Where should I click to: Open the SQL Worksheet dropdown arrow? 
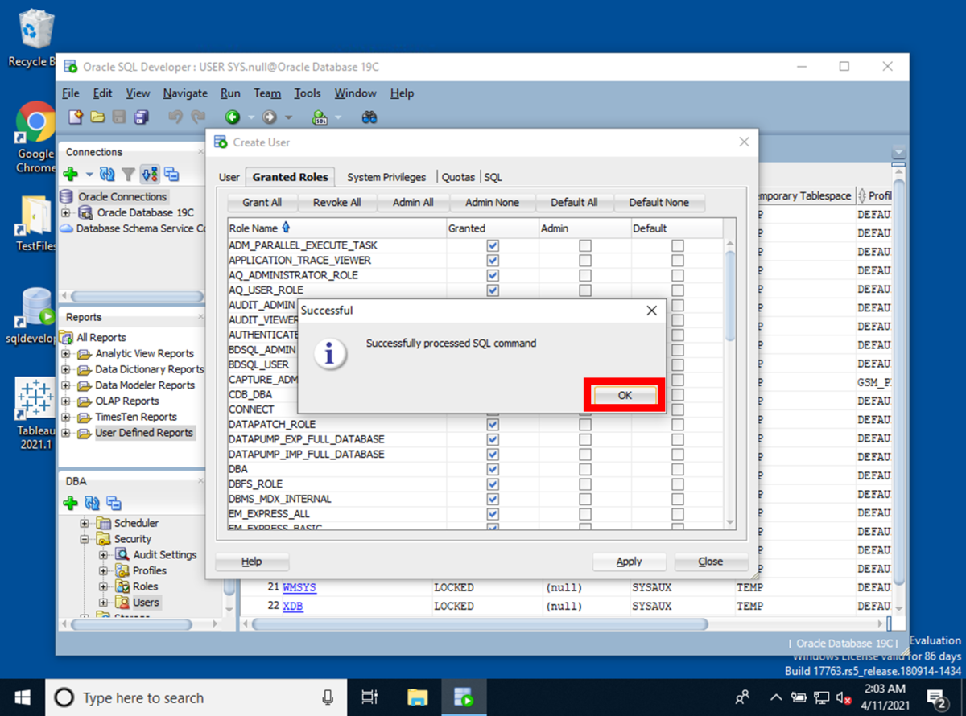[338, 118]
